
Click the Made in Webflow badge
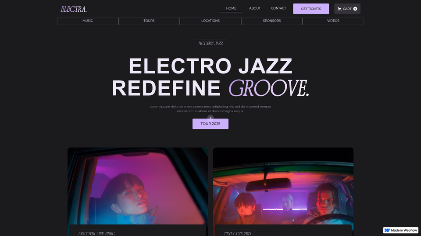(x=400, y=230)
